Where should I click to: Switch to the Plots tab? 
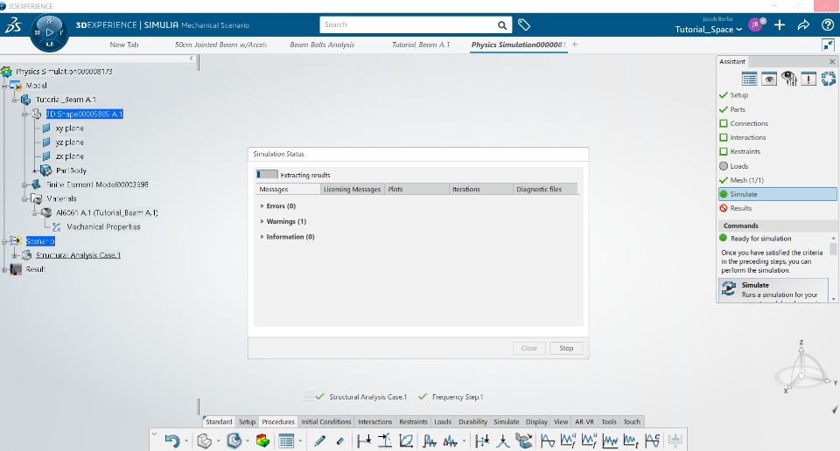point(416,190)
